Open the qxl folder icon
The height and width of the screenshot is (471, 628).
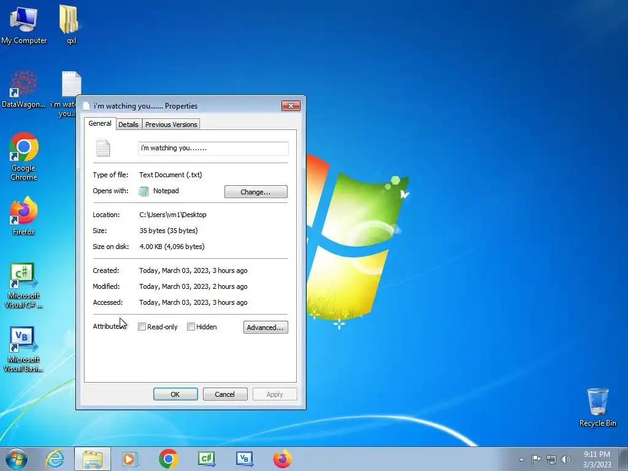pyautogui.click(x=71, y=25)
